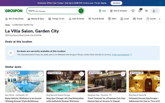
Task: Open the shopping cart icon
Action: [146, 11]
